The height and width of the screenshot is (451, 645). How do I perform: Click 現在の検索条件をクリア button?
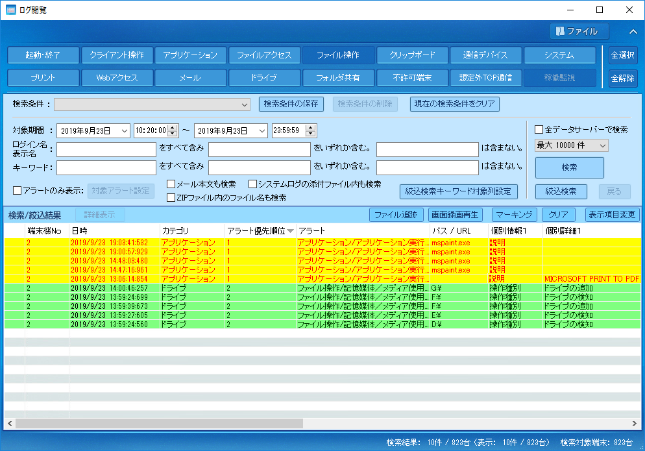pos(454,104)
